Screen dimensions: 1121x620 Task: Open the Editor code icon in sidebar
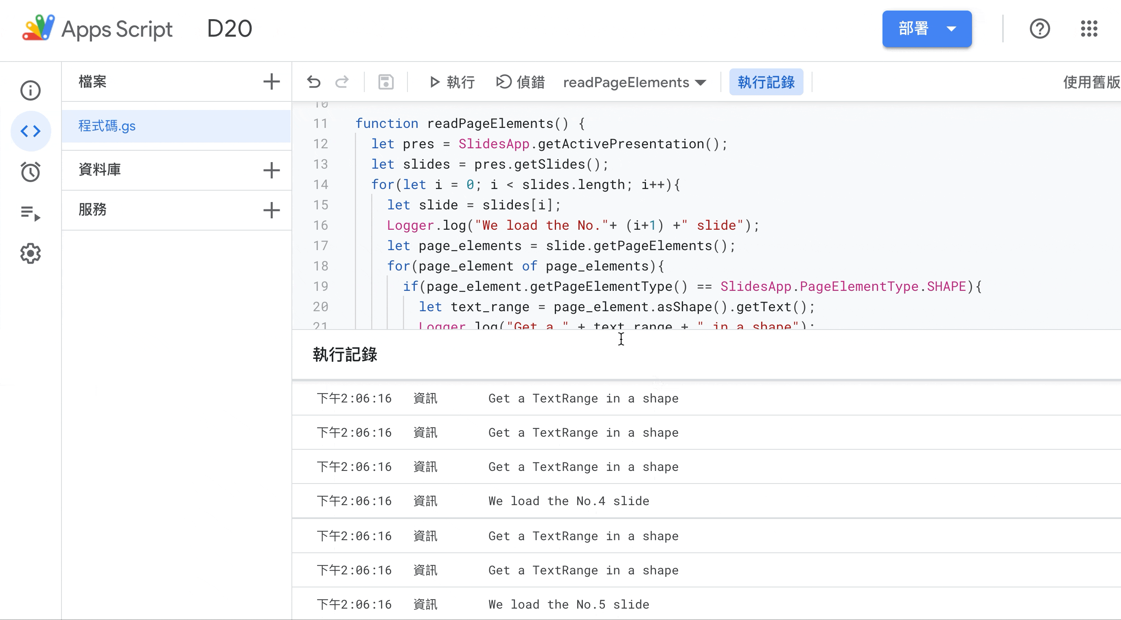tap(31, 131)
